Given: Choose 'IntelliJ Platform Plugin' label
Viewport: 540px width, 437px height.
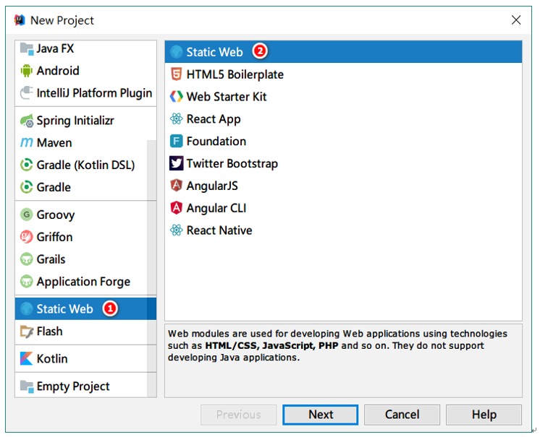Looking at the screenshot, I should click(x=94, y=93).
